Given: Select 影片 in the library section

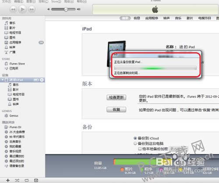Looking at the screenshot, I should pos(12,28).
